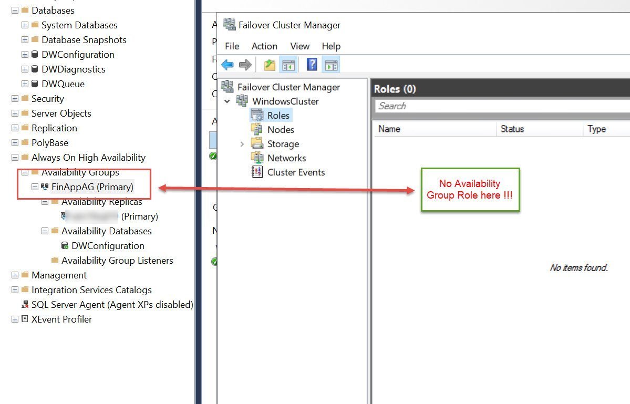The height and width of the screenshot is (404, 630).
Task: Select Failover Cluster Manager root node icon in tree
Action: pyautogui.click(x=228, y=86)
